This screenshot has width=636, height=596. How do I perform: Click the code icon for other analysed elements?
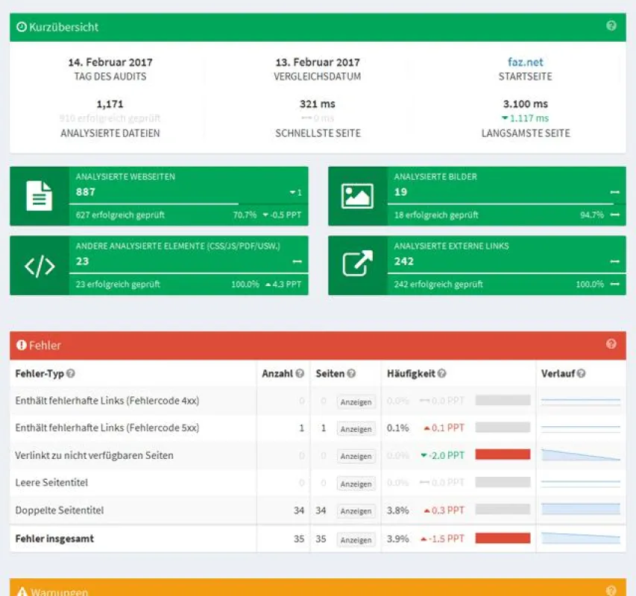tap(40, 266)
